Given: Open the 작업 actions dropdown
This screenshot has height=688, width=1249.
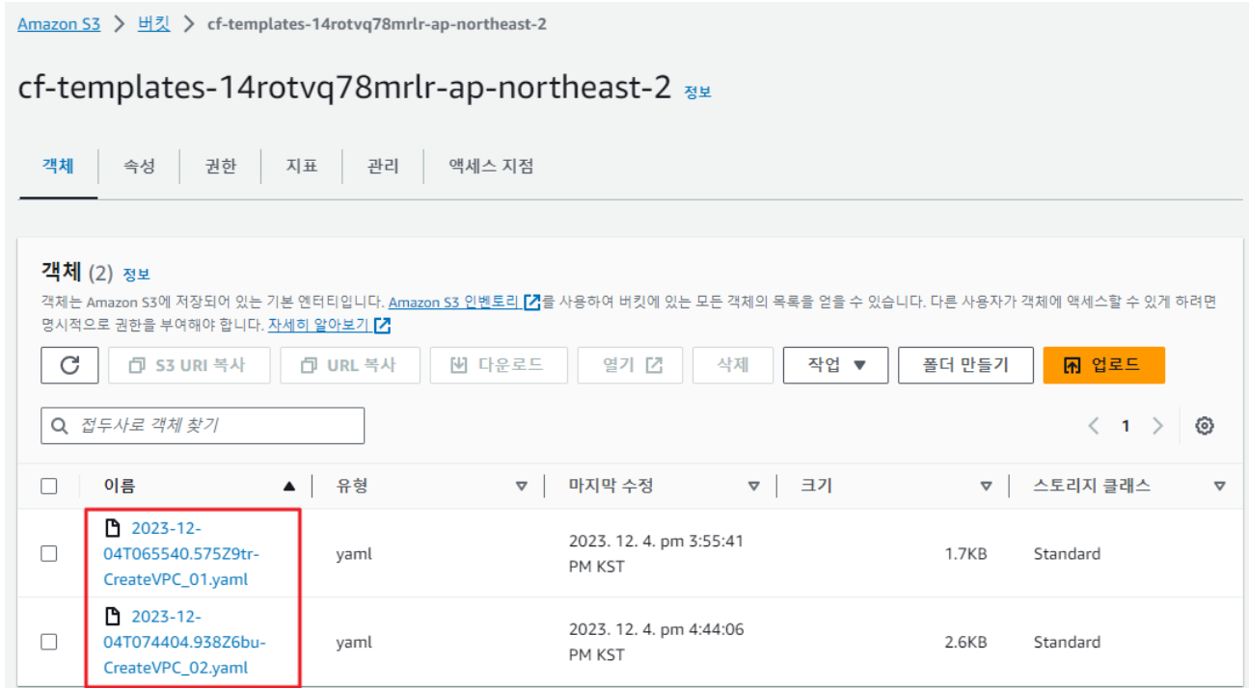Looking at the screenshot, I should [835, 365].
